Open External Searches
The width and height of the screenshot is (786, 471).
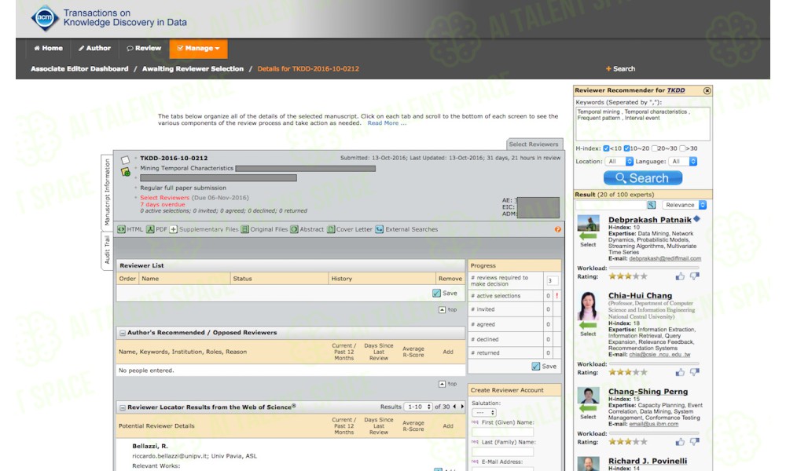click(x=406, y=229)
